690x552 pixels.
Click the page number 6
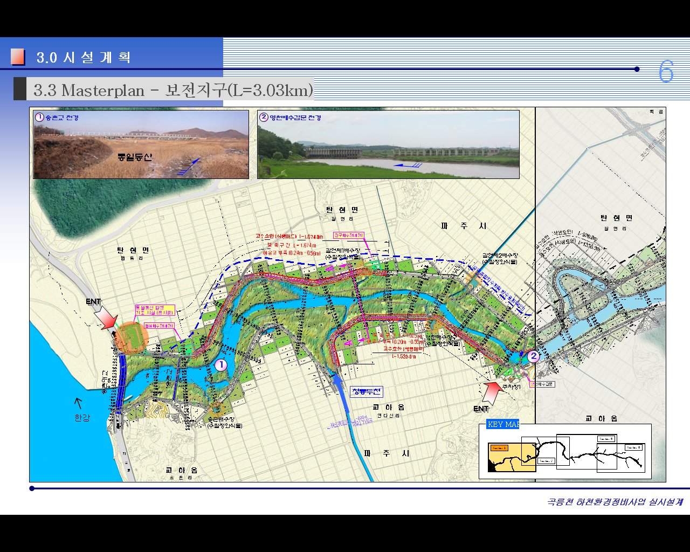[x=666, y=72]
